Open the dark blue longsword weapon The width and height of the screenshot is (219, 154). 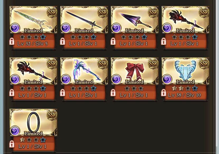point(84,20)
